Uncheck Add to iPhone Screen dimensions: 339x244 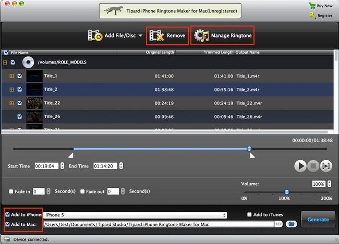tap(8, 214)
